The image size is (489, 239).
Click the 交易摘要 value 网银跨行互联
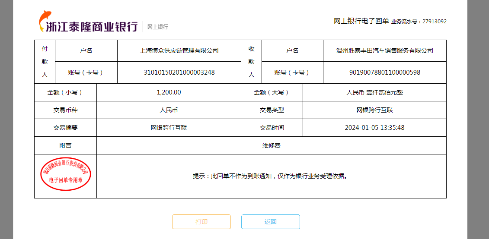169,128
